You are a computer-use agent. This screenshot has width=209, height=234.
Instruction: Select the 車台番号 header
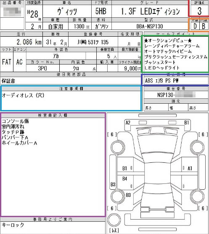(176, 89)
